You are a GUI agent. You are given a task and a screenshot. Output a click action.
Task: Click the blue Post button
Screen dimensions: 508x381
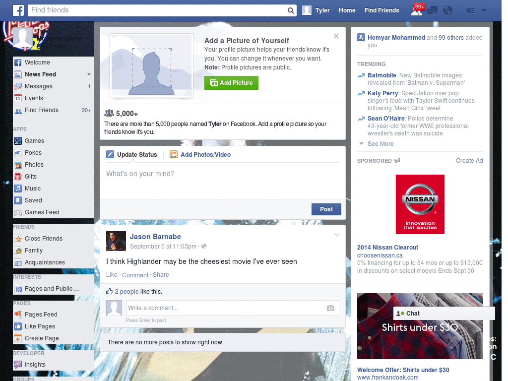pyautogui.click(x=326, y=209)
